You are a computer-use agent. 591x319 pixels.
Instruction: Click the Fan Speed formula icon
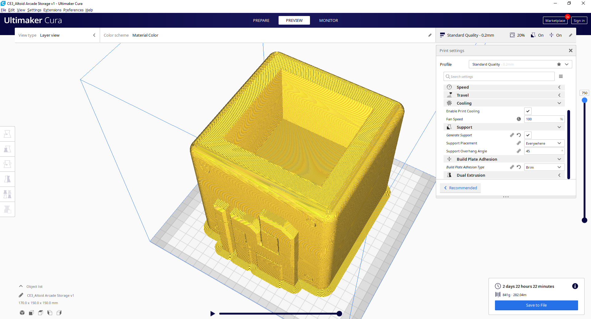519,119
